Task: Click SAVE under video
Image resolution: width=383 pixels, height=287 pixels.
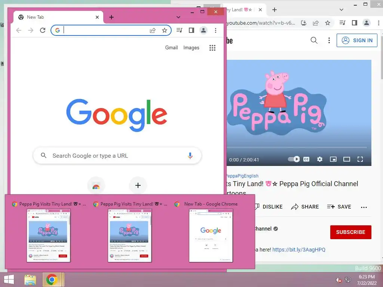Action: pos(339,207)
